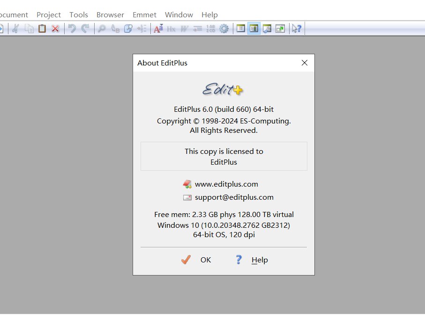The height and width of the screenshot is (319, 425).
Task: Click the 'About EditPlus' dialog title
Action: (162, 63)
